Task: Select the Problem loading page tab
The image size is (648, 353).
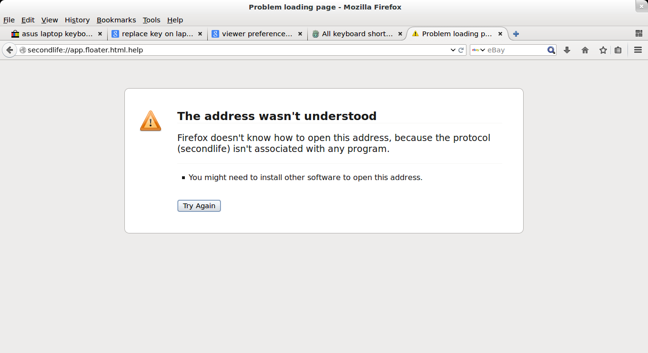Action: tap(456, 34)
